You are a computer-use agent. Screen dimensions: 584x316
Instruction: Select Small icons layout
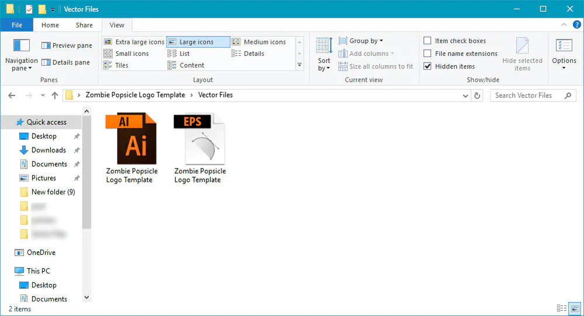pos(126,54)
